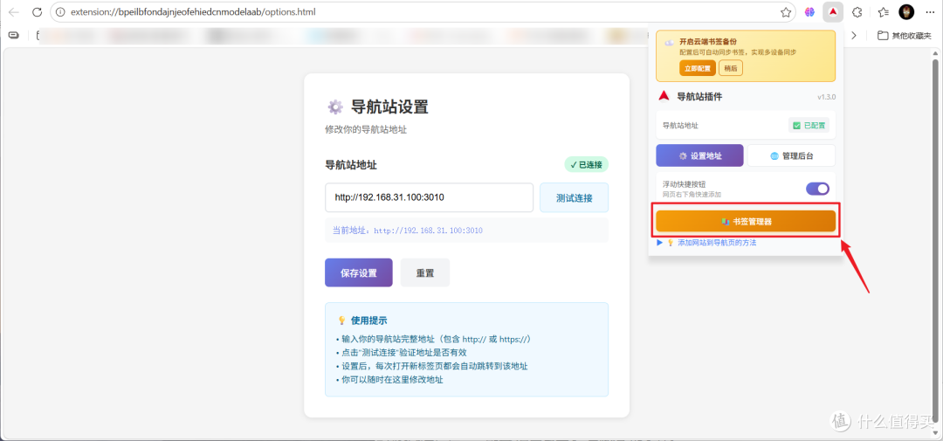Open the 管理后台 button in popup
Screen dimensions: 943x441
click(x=791, y=155)
